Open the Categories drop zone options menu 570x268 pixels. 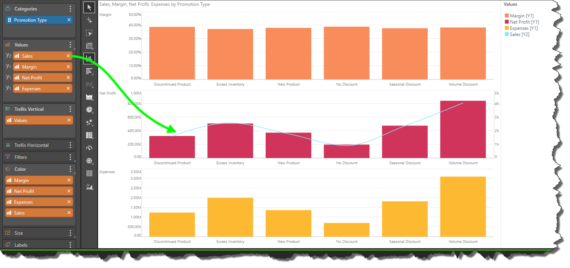pos(70,9)
